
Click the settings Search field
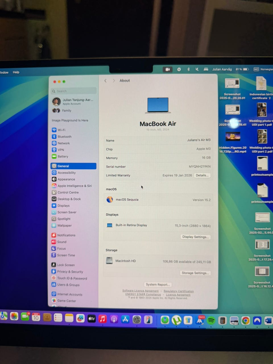pyautogui.click(x=74, y=91)
